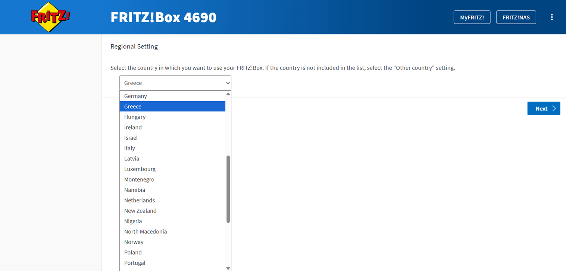Select Nigeria from the dropdown list
Image resolution: width=566 pixels, height=271 pixels.
(172, 221)
